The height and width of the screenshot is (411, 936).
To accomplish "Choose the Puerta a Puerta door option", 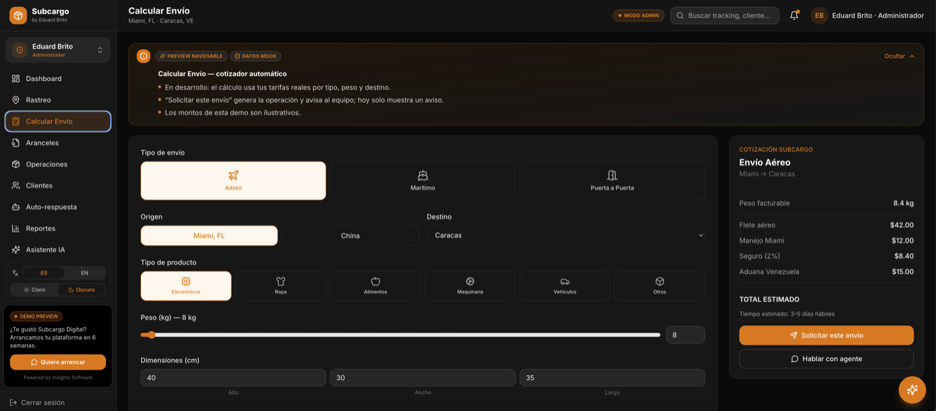I will [x=612, y=181].
